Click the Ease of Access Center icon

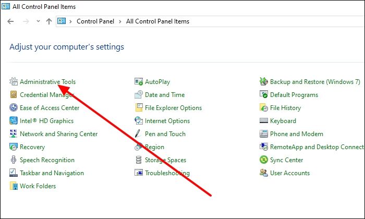[14, 108]
